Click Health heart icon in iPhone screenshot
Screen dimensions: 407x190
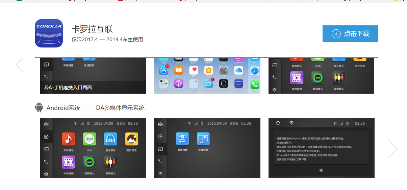pos(194,70)
